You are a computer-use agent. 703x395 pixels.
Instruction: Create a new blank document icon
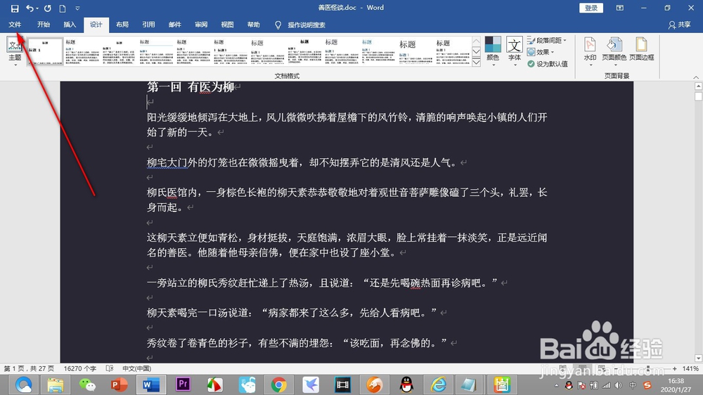(x=63, y=8)
